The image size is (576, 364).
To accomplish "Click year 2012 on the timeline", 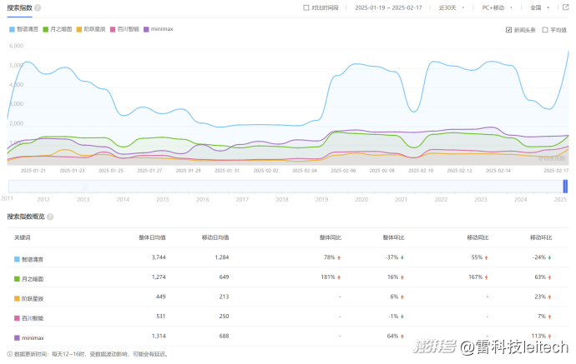I will pyautogui.click(x=43, y=199).
